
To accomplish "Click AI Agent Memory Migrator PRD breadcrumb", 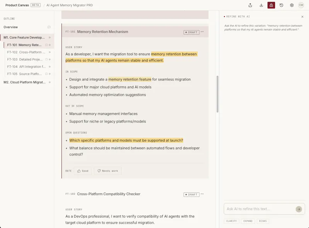I will pos(70,5).
